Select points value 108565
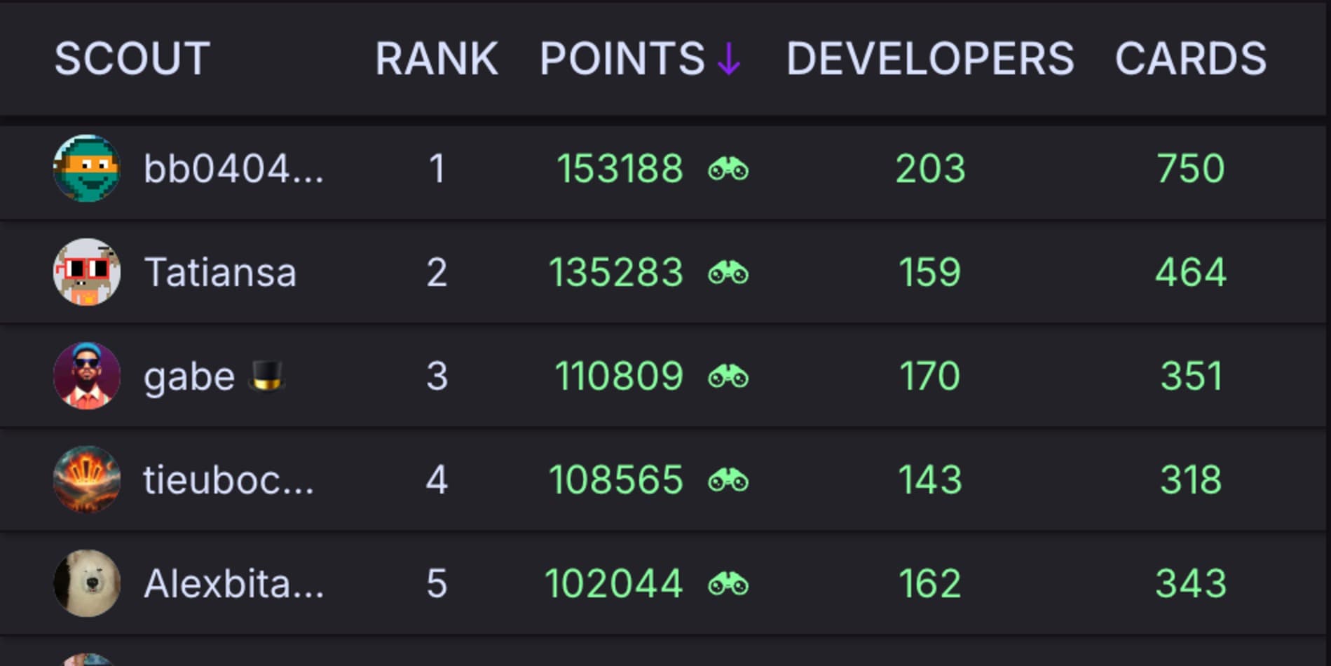This screenshot has height=666, width=1331. [616, 480]
